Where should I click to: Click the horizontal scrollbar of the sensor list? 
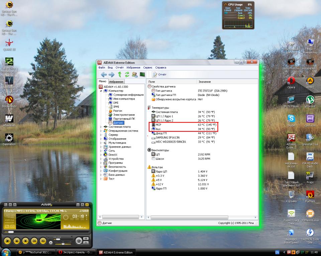click(x=189, y=217)
